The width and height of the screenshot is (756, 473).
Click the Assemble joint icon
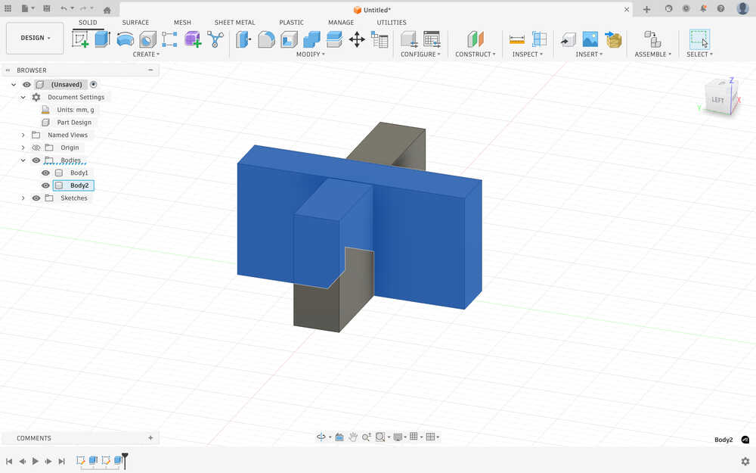coord(652,39)
